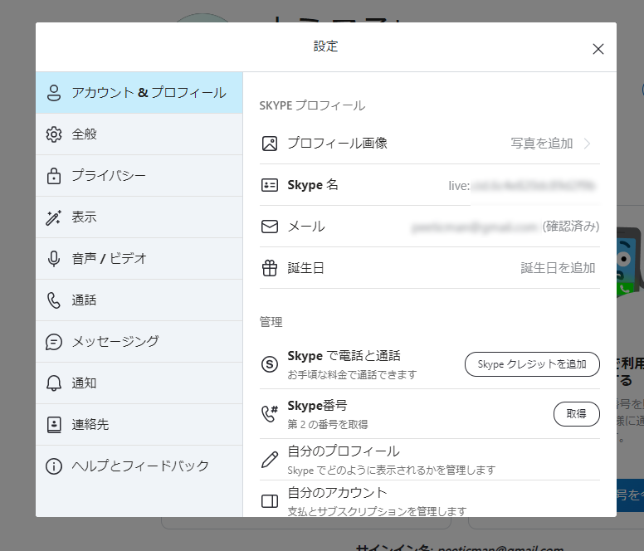This screenshot has width=644, height=551.
Task: Click the (確認済み) status text
Action: (x=570, y=227)
